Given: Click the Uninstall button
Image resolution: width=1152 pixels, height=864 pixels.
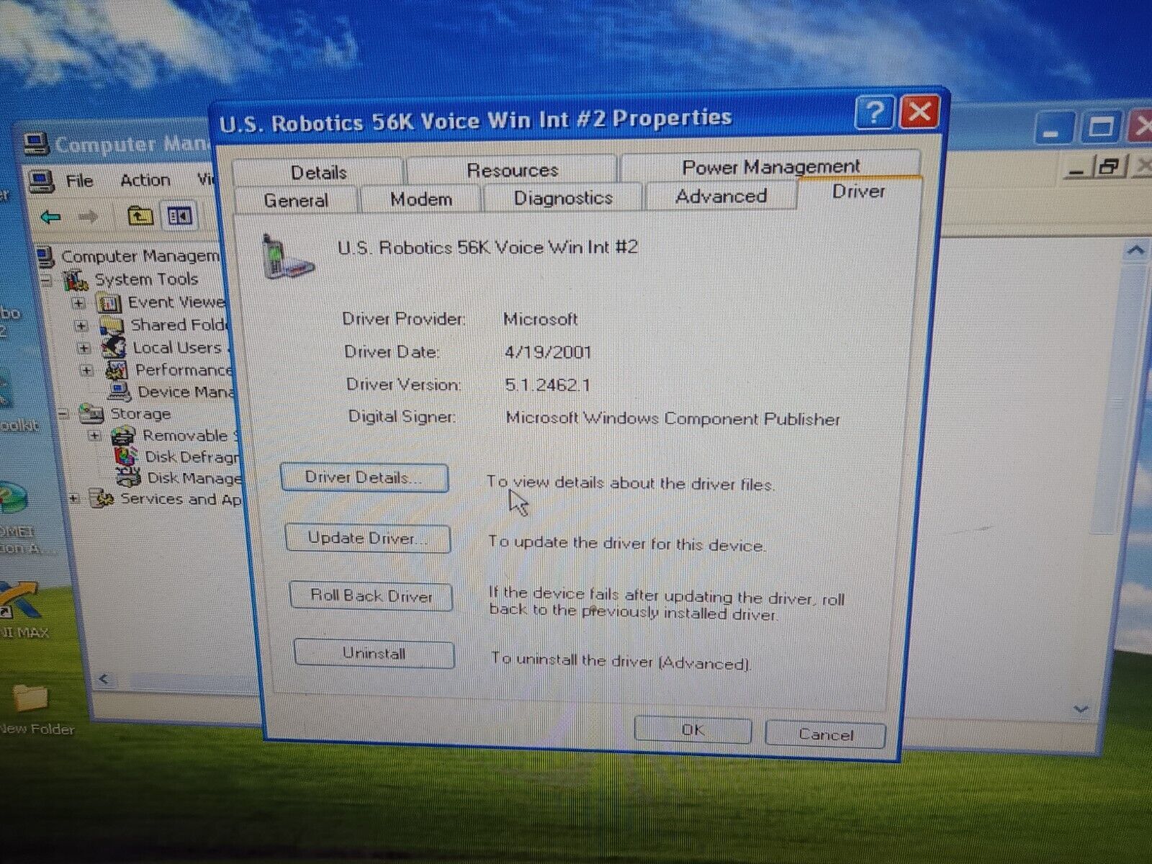Looking at the screenshot, I should (374, 654).
